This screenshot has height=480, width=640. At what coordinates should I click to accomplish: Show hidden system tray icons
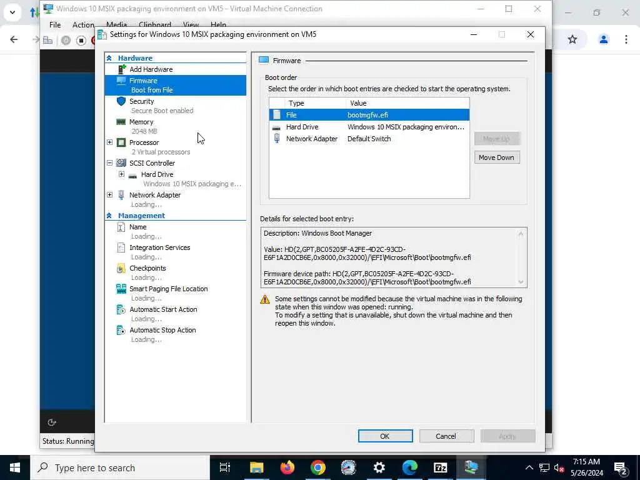click(529, 467)
